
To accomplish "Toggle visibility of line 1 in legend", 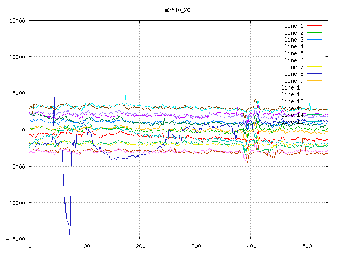I will [x=294, y=26].
